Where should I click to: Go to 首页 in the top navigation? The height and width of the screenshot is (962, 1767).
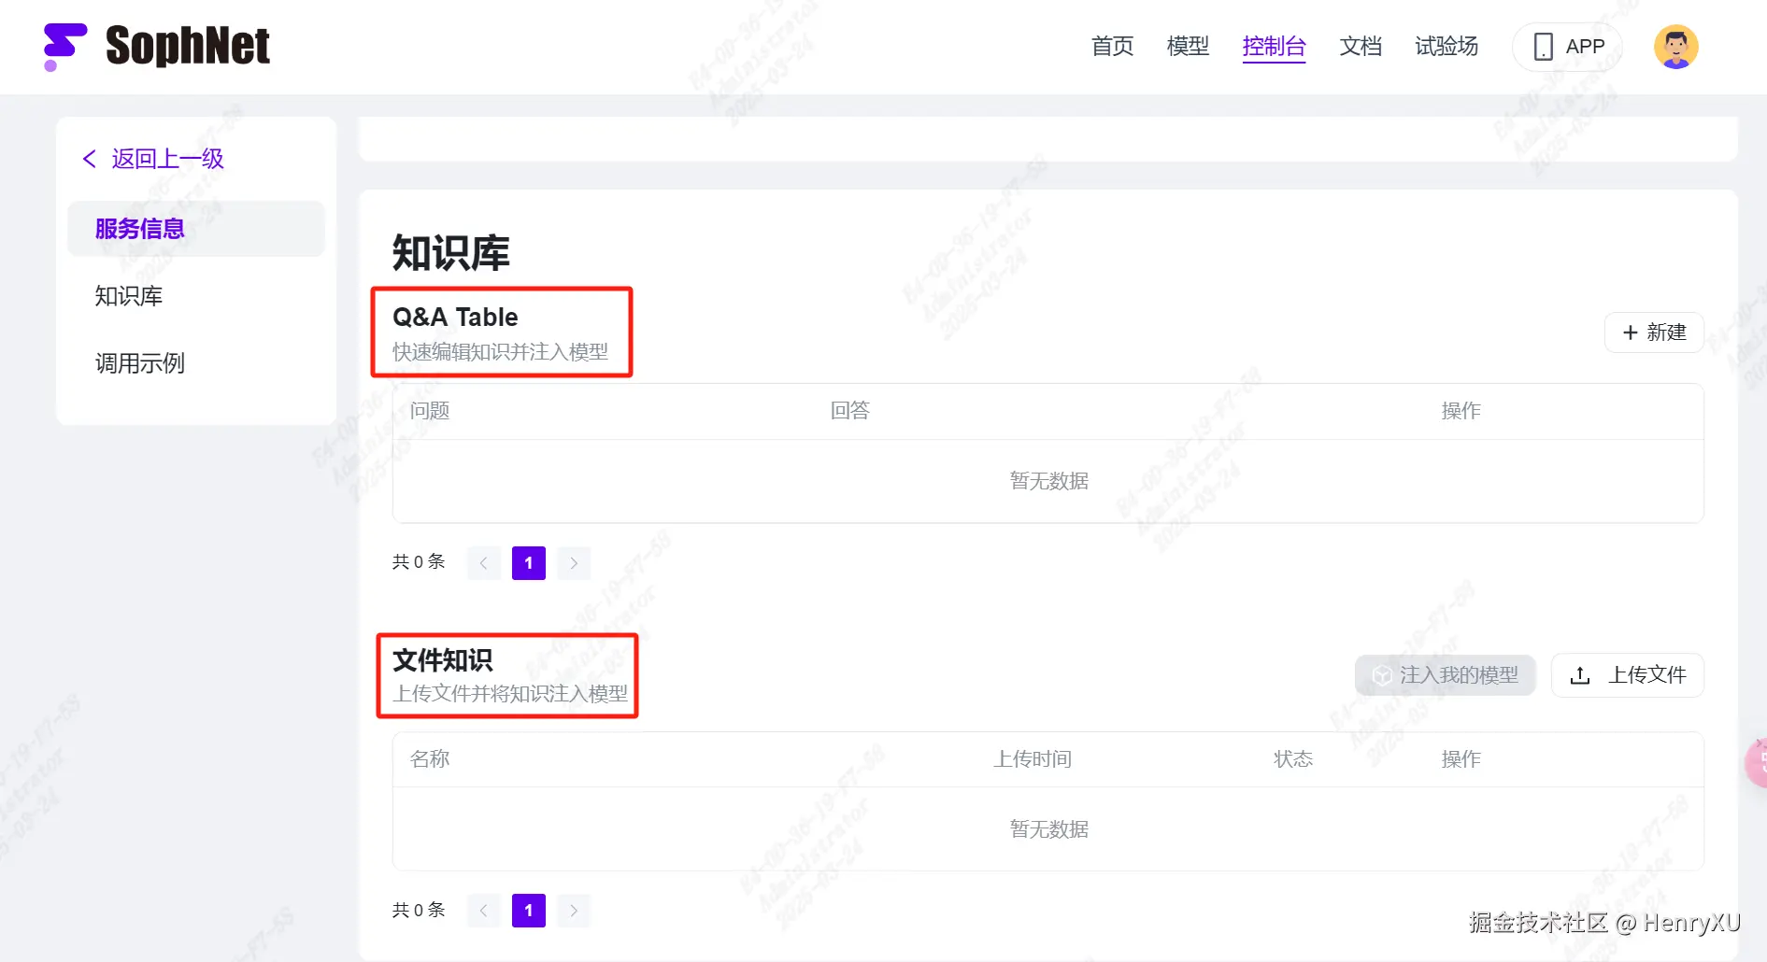1112,47
